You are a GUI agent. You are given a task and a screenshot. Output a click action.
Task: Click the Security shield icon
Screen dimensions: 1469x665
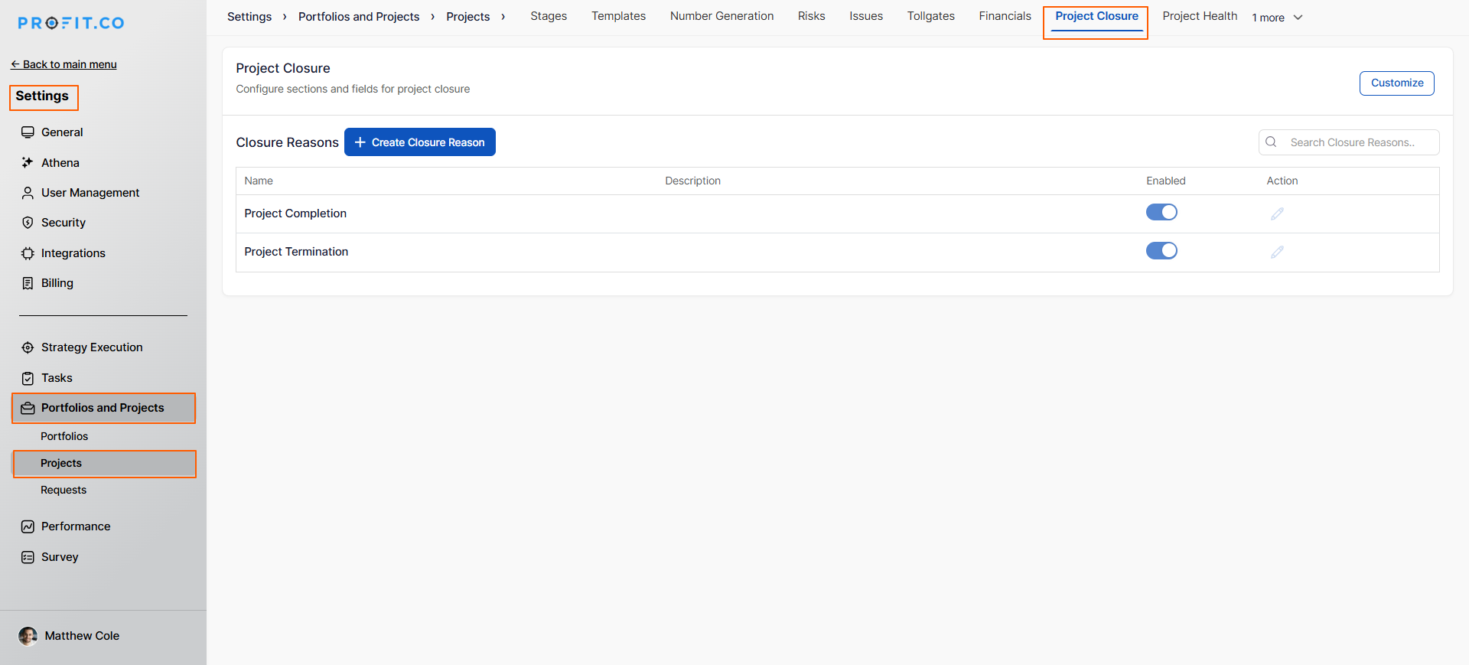[x=28, y=223]
